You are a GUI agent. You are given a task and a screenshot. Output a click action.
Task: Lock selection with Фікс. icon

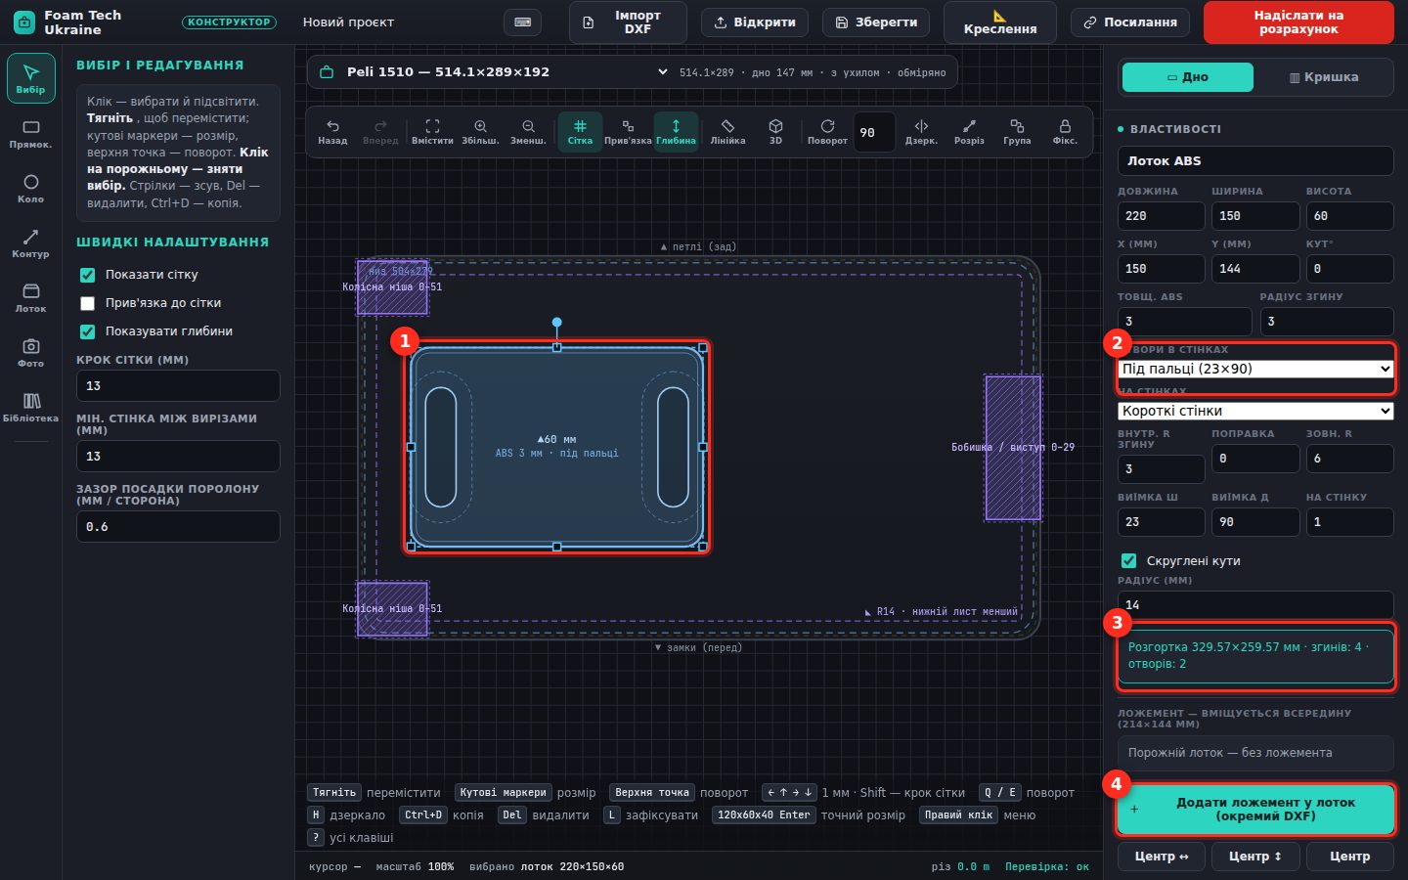pos(1065,132)
